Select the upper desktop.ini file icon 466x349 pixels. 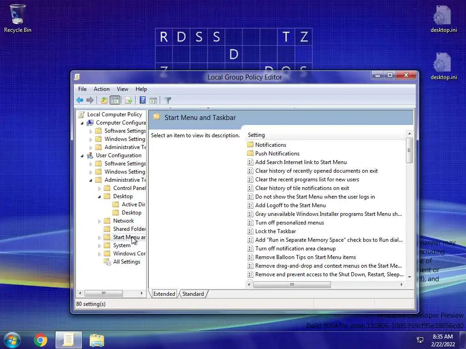pyautogui.click(x=443, y=18)
